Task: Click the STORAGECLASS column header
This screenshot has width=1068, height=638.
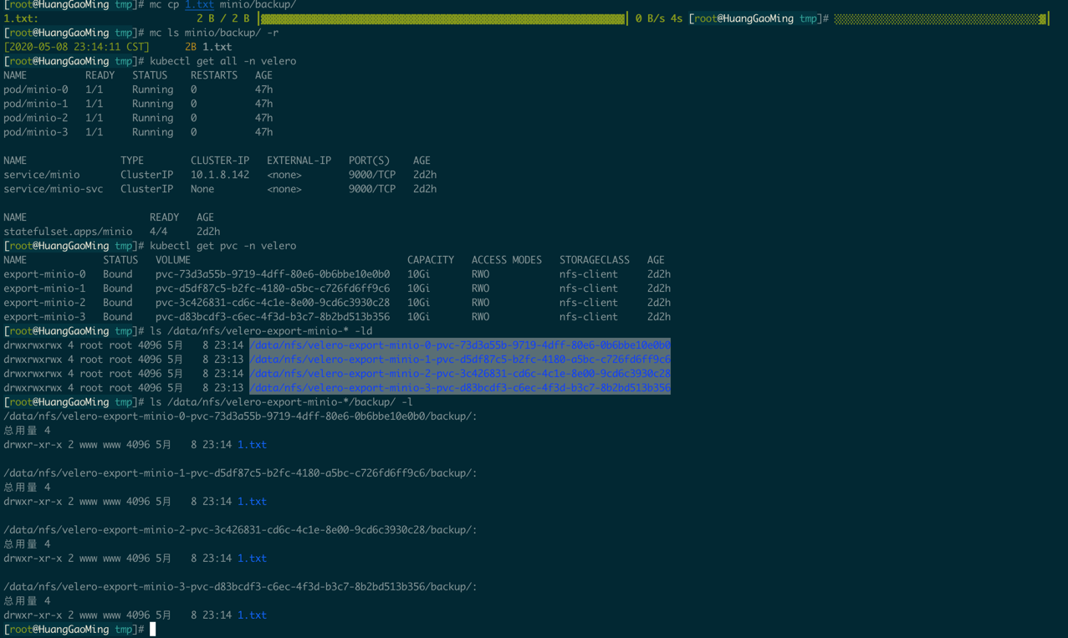Action: click(x=595, y=260)
